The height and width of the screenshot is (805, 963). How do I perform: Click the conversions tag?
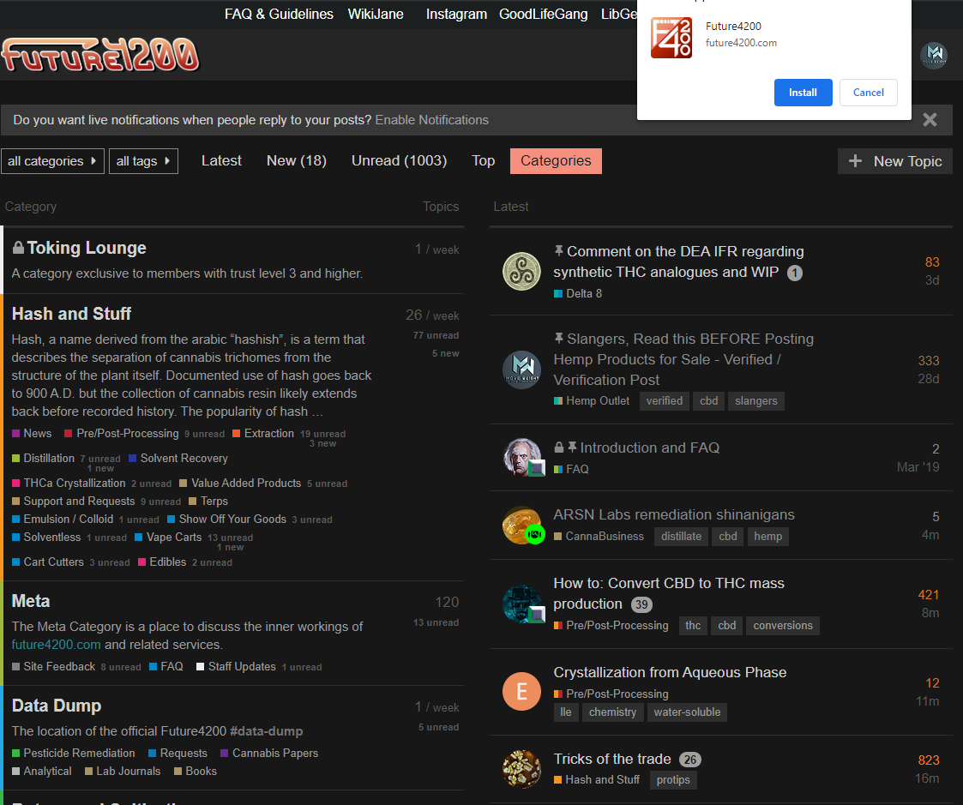(x=782, y=626)
